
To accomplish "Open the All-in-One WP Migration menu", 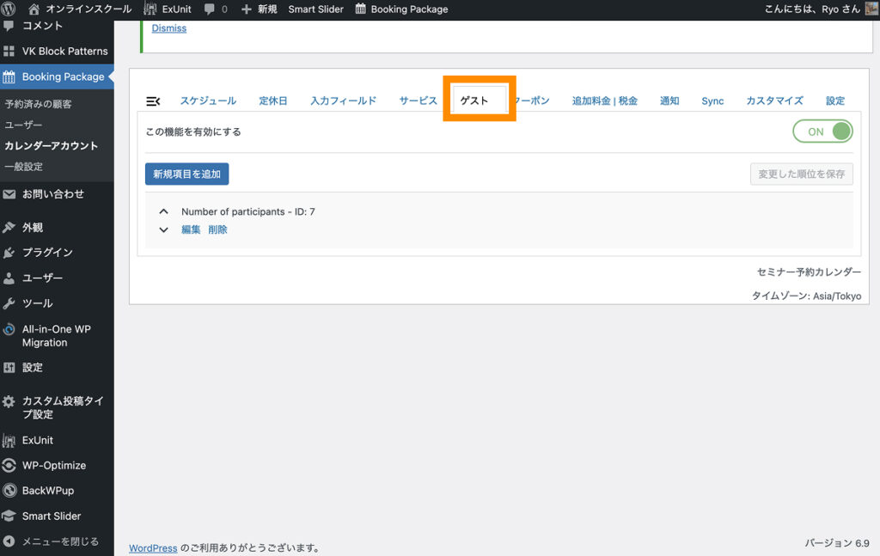I will (56, 335).
